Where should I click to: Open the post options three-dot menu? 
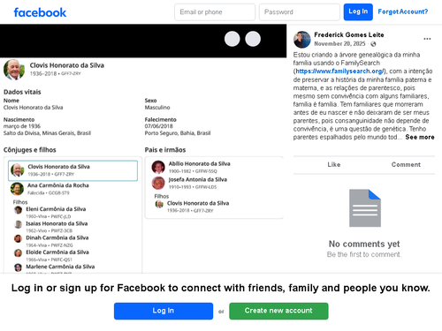coord(427,39)
